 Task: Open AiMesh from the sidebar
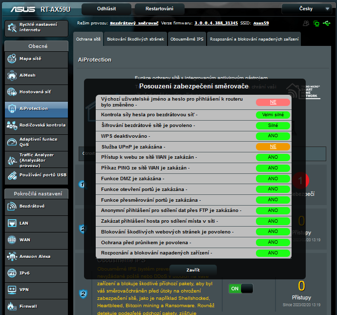pos(12,76)
